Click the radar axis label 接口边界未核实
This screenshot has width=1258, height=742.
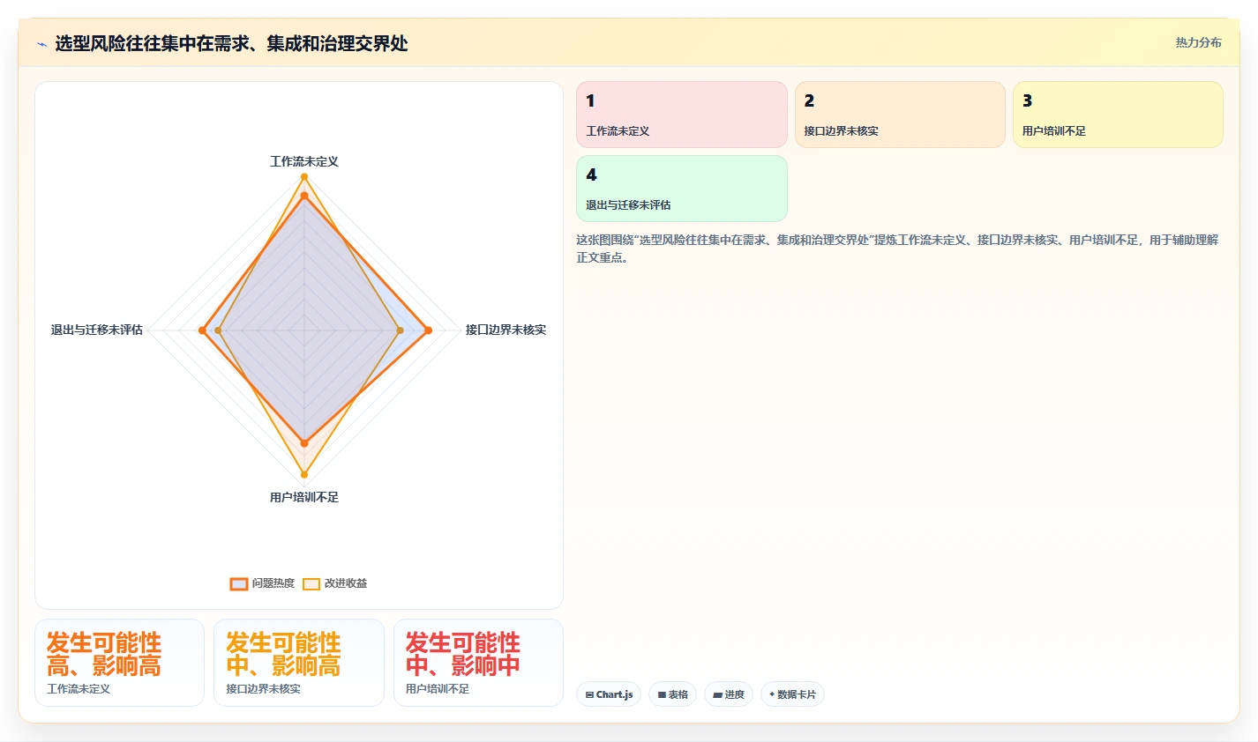[x=505, y=330]
